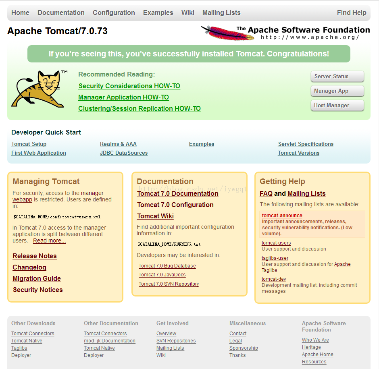Open Overview link under Get Involved
This screenshot has width=379, height=369.
pos(166,334)
